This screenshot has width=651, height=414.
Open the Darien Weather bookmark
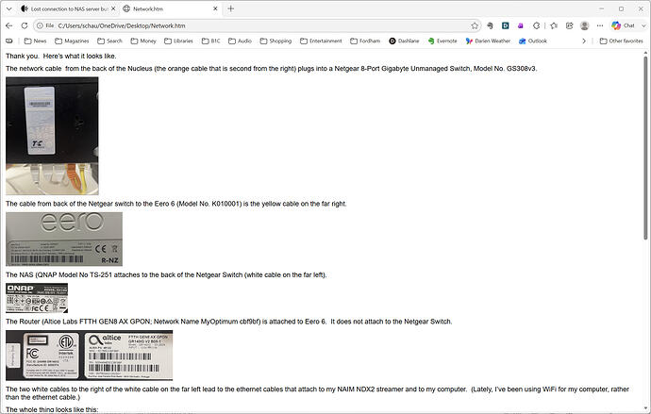coord(488,41)
